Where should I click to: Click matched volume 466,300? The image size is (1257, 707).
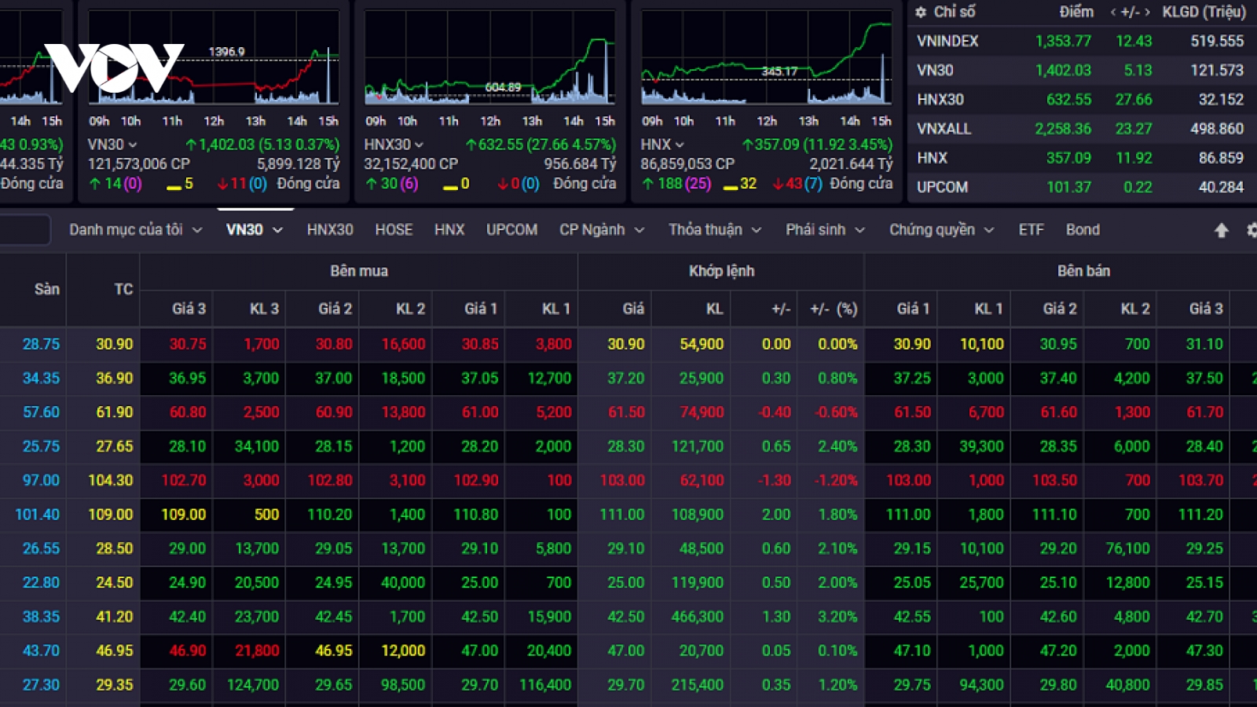(x=697, y=617)
